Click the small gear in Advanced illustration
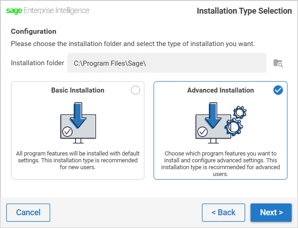This screenshot has height=228, width=298. 240,113
